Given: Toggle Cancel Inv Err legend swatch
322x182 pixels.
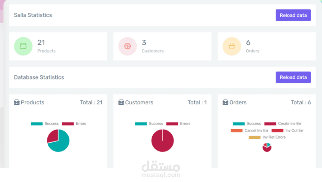Looking at the screenshot, I should point(236,130).
